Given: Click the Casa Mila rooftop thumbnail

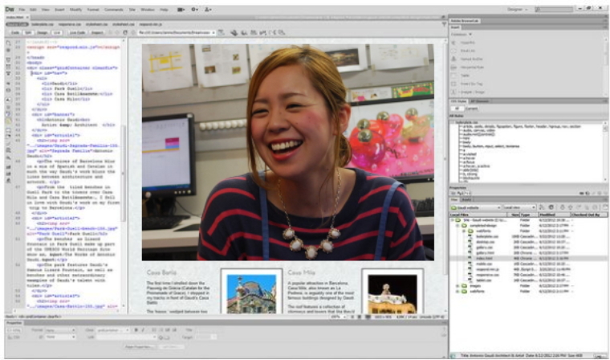Looking at the screenshot, I should tap(392, 293).
